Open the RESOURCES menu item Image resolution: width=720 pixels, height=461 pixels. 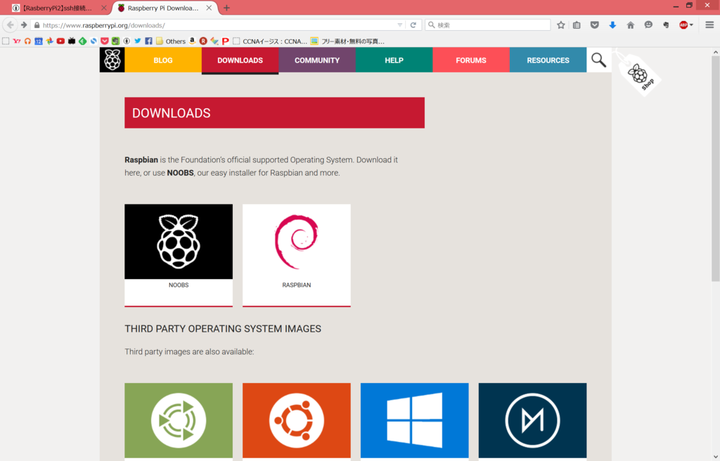(548, 60)
